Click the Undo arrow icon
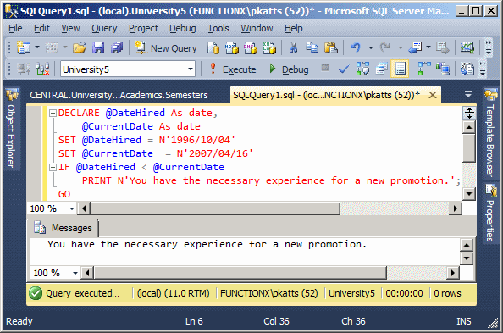Image resolution: width=503 pixels, height=333 pixels. (x=356, y=47)
